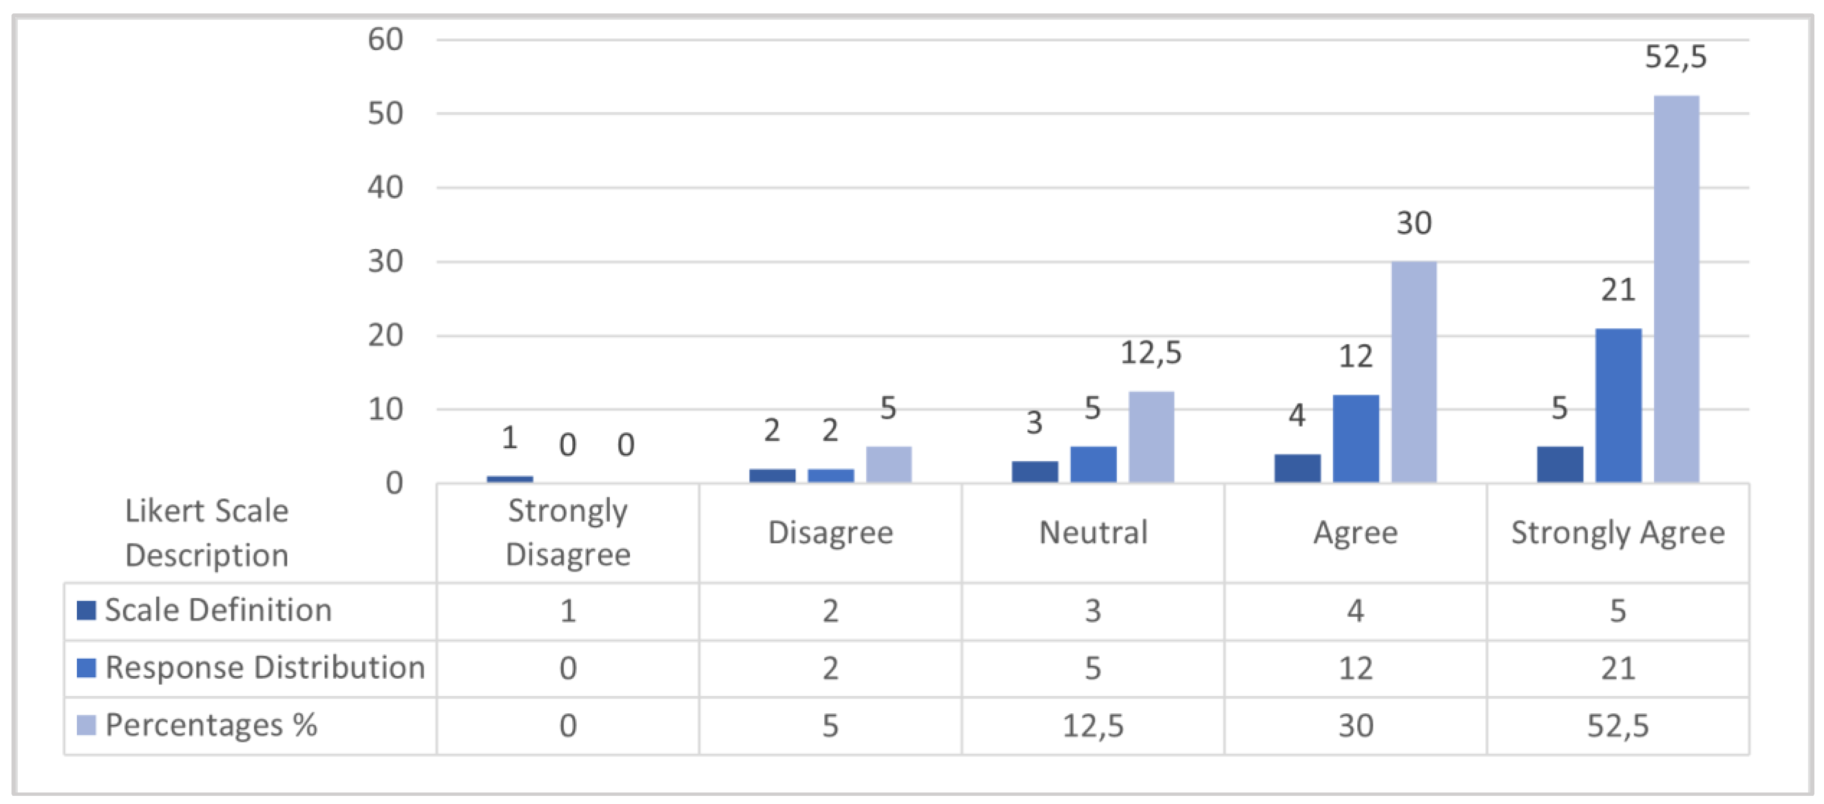Click the Agree percentage bar labeled 30
Viewport: 1824px width, 804px height.
tap(1413, 372)
